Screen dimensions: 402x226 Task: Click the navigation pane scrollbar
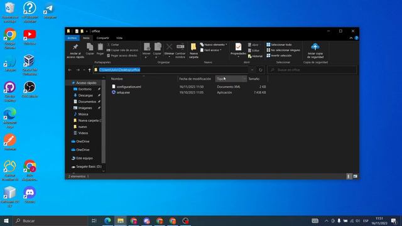click(104, 121)
